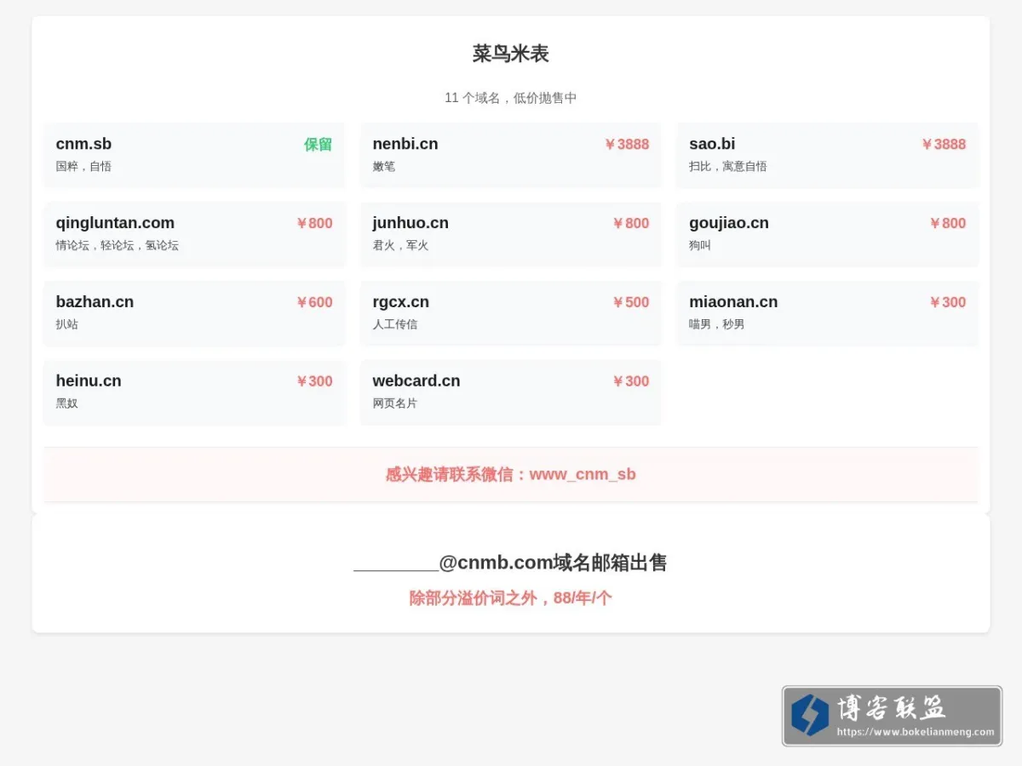Click the ￥800 price of junhuo.cn

(x=630, y=224)
